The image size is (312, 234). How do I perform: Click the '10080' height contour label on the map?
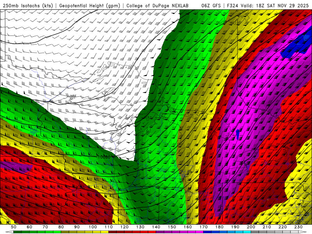(104, 157)
